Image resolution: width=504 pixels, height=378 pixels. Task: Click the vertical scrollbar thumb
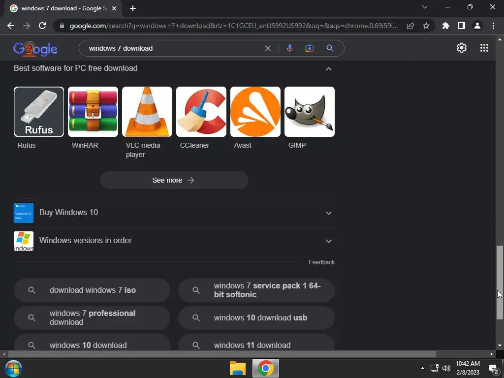pos(500,283)
